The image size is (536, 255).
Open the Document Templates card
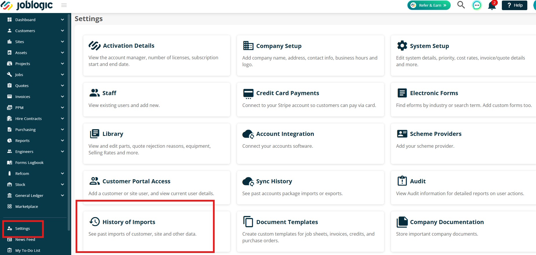click(x=310, y=231)
